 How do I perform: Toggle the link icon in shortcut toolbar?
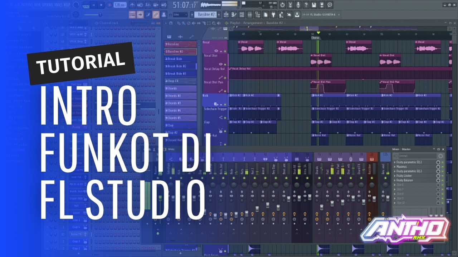pyautogui.click(x=156, y=15)
